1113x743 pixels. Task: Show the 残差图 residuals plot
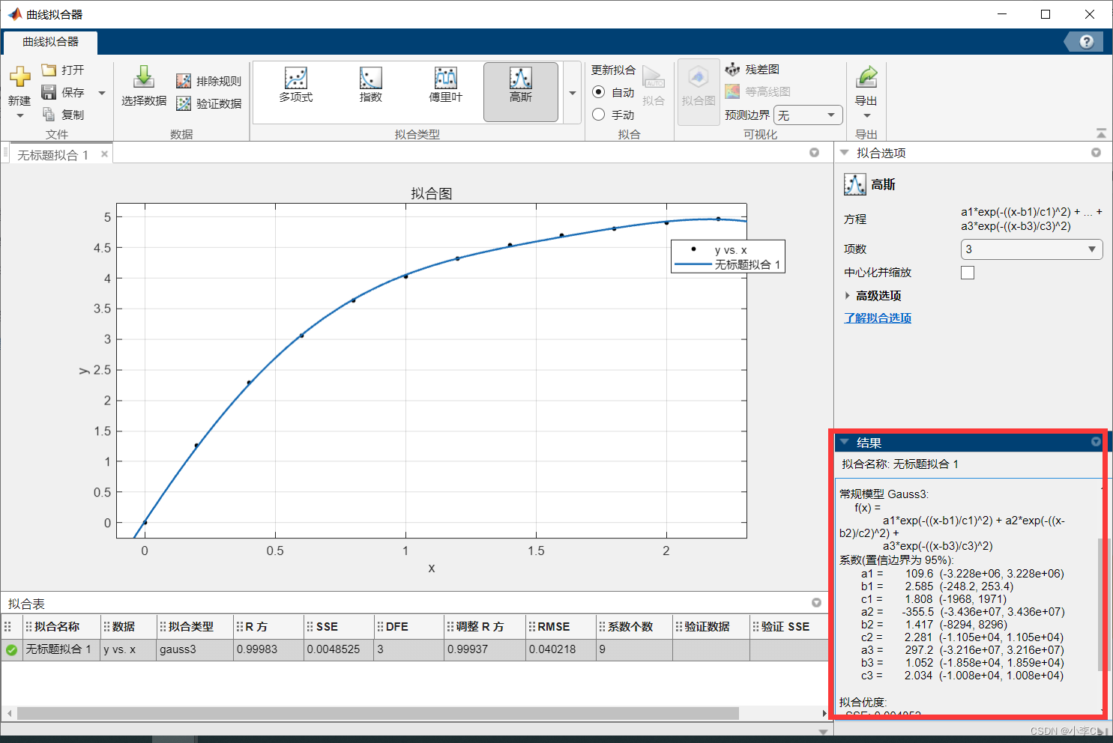(x=752, y=70)
